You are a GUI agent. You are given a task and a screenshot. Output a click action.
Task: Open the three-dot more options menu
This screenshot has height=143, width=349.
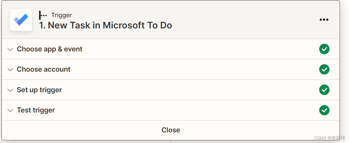[x=324, y=20]
